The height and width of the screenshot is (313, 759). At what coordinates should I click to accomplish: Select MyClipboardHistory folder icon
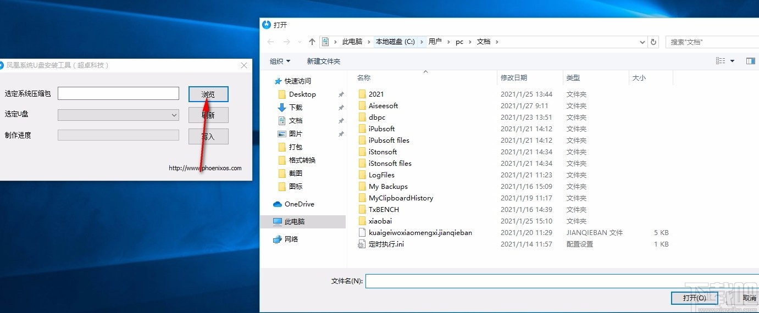click(362, 198)
